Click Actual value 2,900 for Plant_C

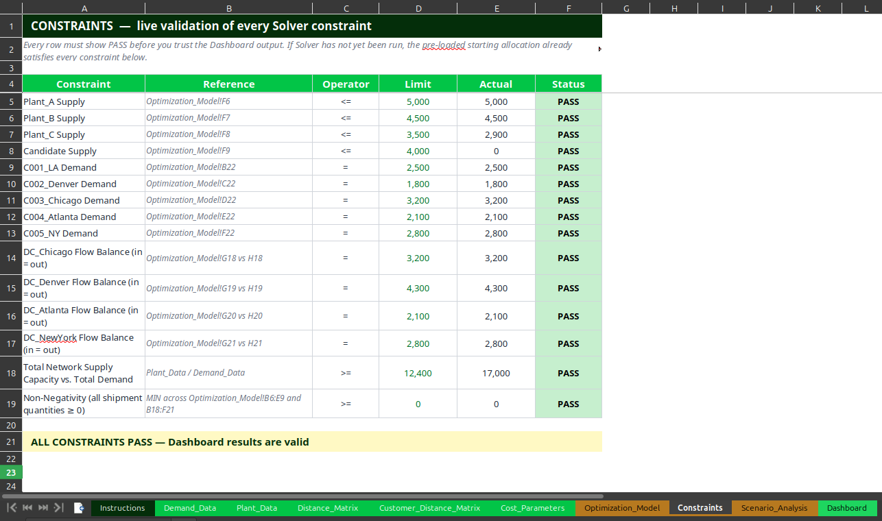tap(496, 134)
